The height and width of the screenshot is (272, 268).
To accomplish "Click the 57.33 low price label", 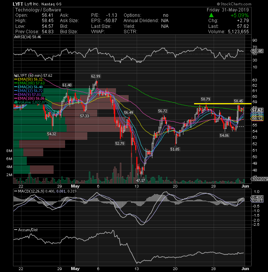I will 85,116.
